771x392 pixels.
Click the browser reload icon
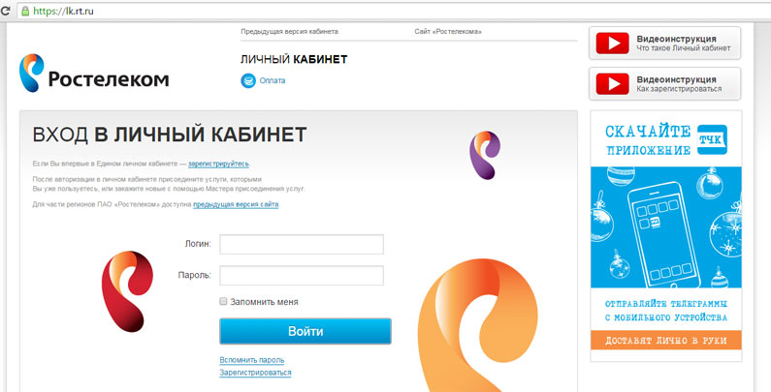[x=6, y=11]
